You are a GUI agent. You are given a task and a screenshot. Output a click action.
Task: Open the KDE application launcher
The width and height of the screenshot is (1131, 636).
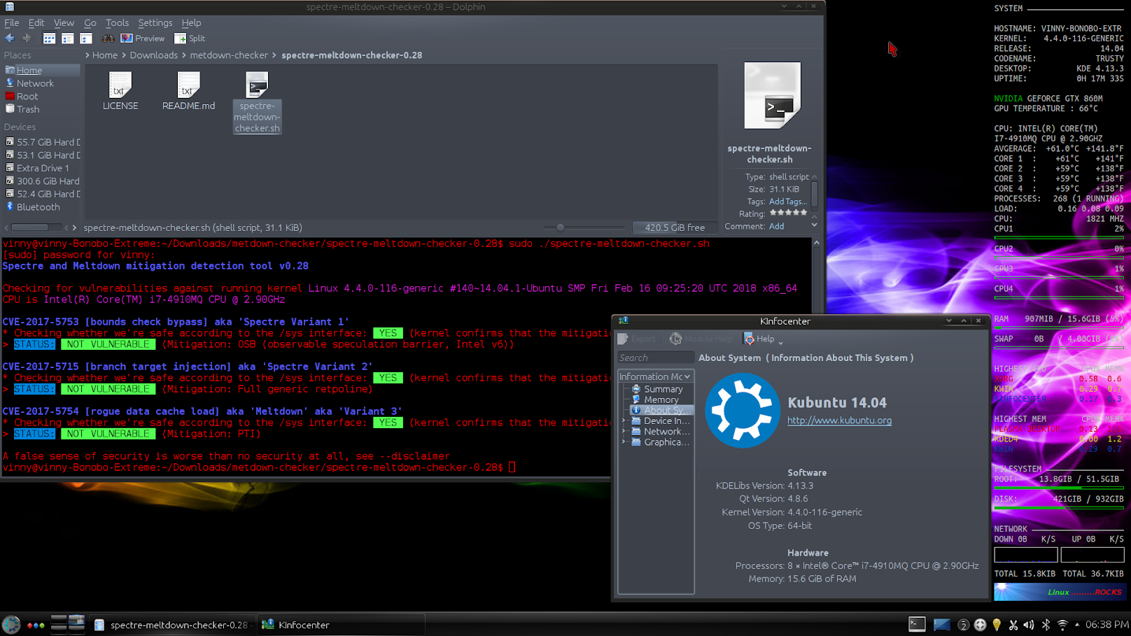point(11,625)
